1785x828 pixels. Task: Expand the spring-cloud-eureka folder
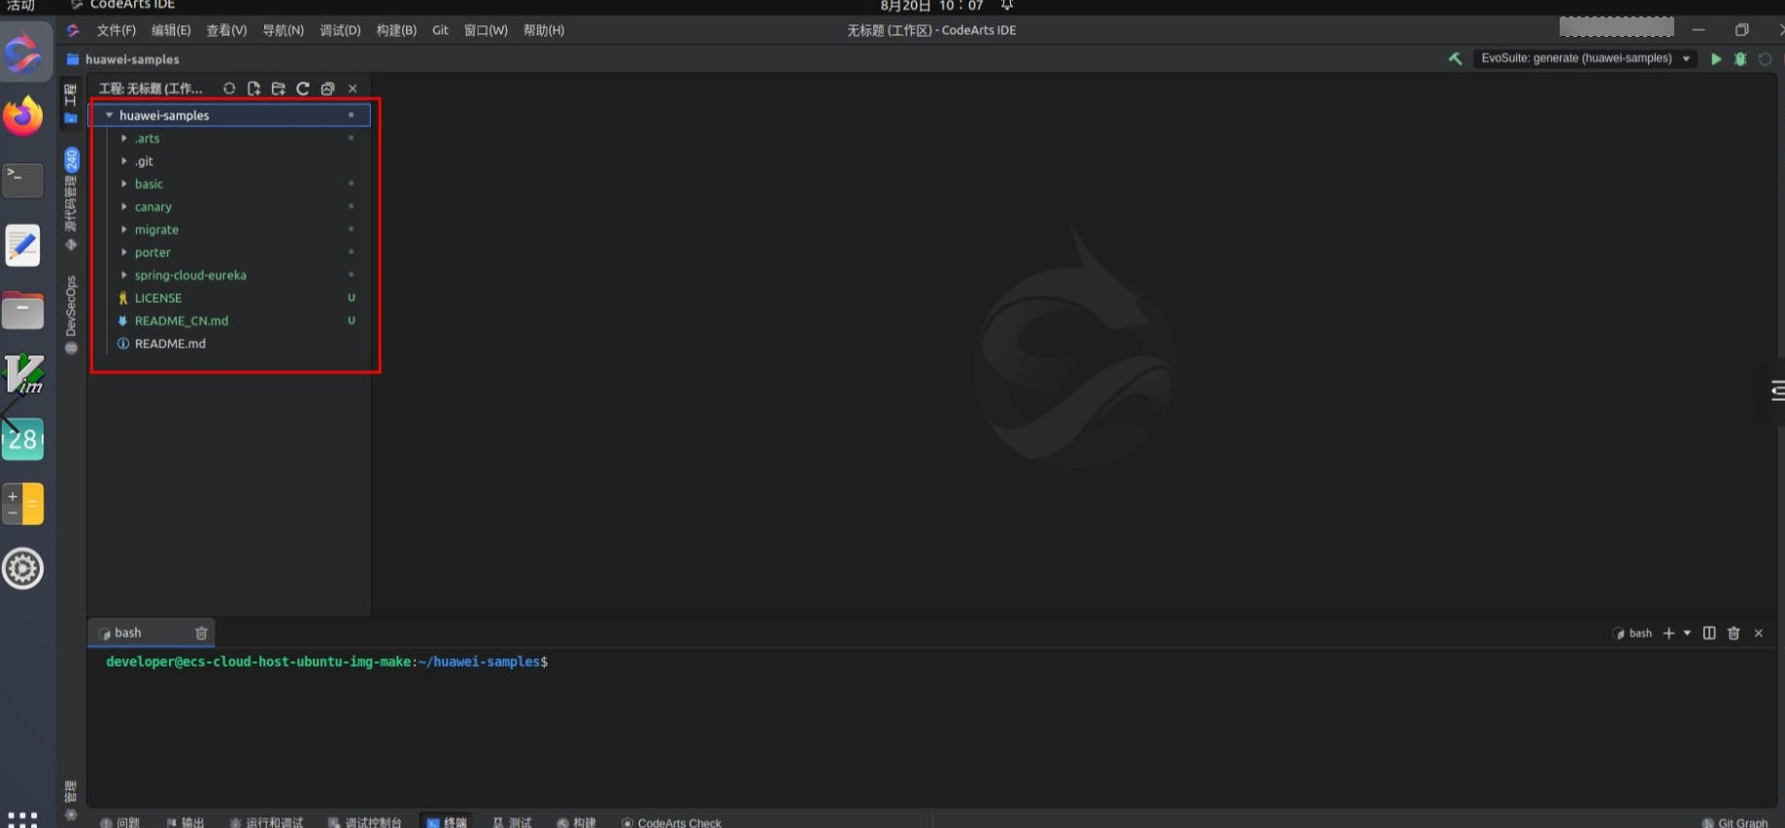click(124, 276)
